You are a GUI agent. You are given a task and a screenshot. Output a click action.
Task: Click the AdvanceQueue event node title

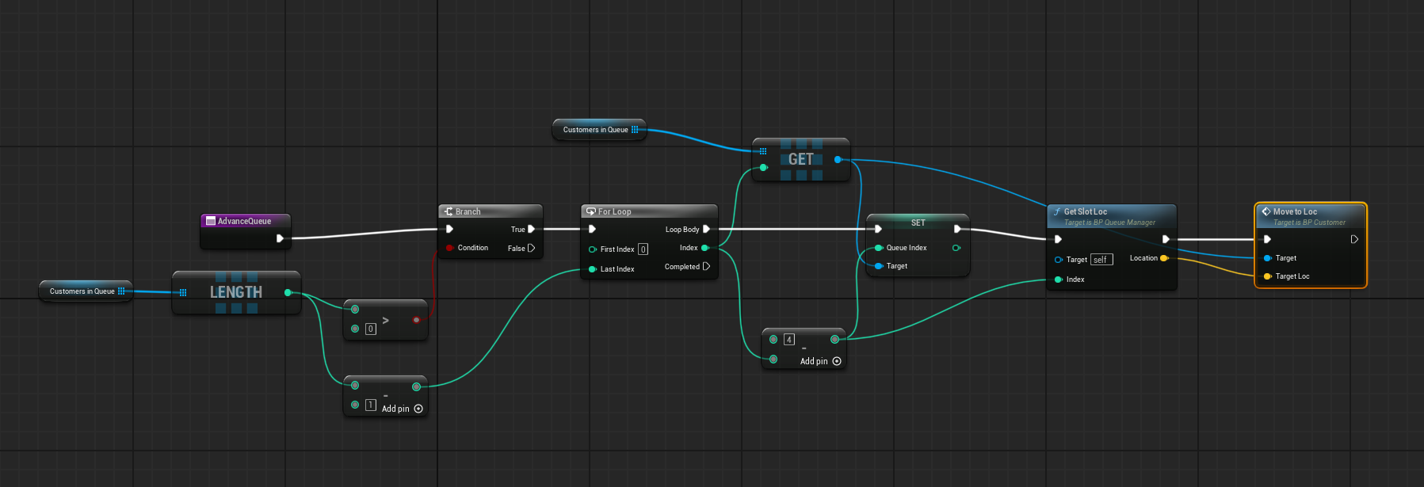[x=244, y=221]
